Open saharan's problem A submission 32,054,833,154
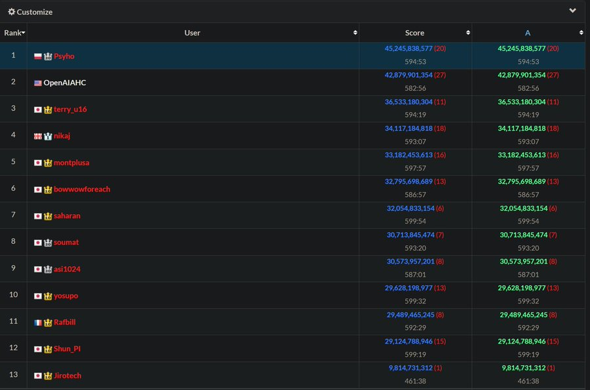This screenshot has height=390, width=590. tap(523, 208)
